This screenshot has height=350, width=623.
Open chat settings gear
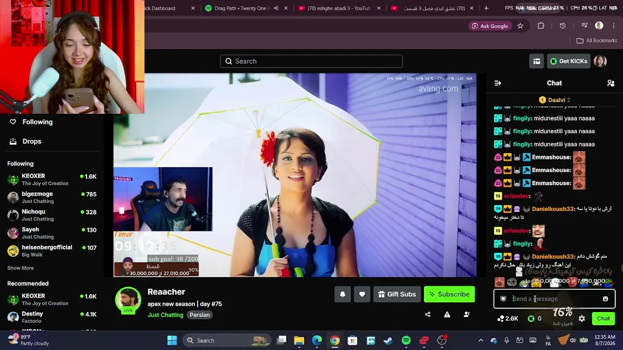pos(582,319)
